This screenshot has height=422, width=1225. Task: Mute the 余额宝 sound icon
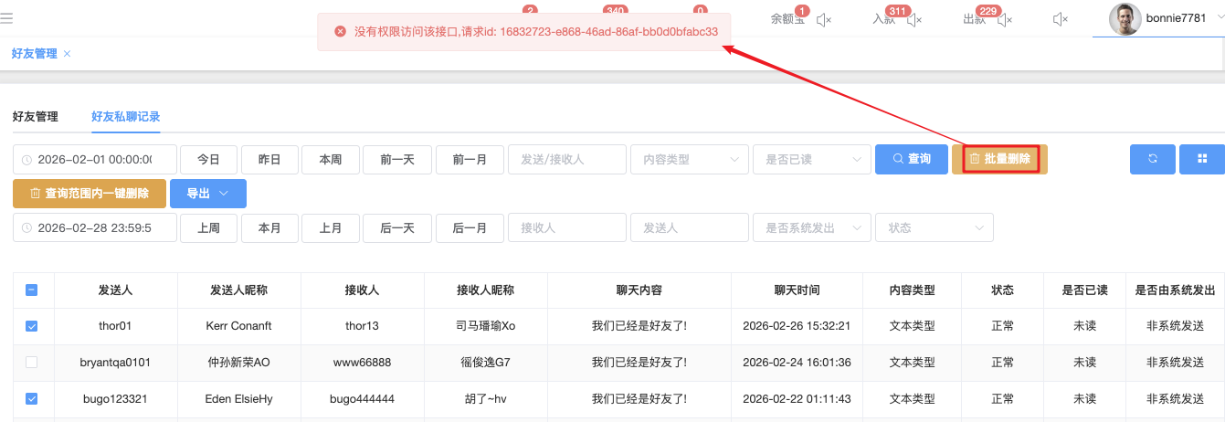point(823,19)
